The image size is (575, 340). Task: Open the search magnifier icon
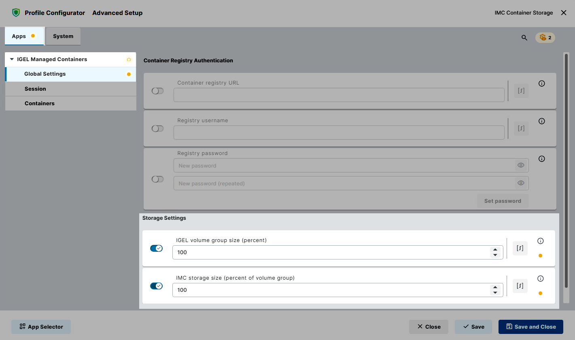[524, 38]
